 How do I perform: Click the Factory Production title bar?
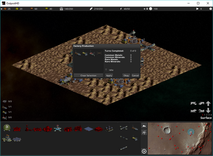pyautogui.click(x=106, y=46)
